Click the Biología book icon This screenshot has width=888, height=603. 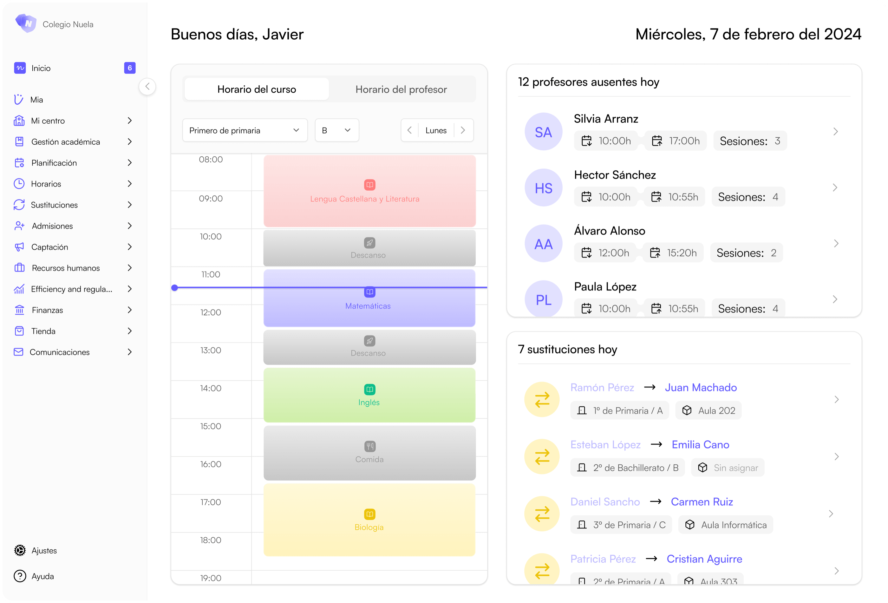(369, 514)
